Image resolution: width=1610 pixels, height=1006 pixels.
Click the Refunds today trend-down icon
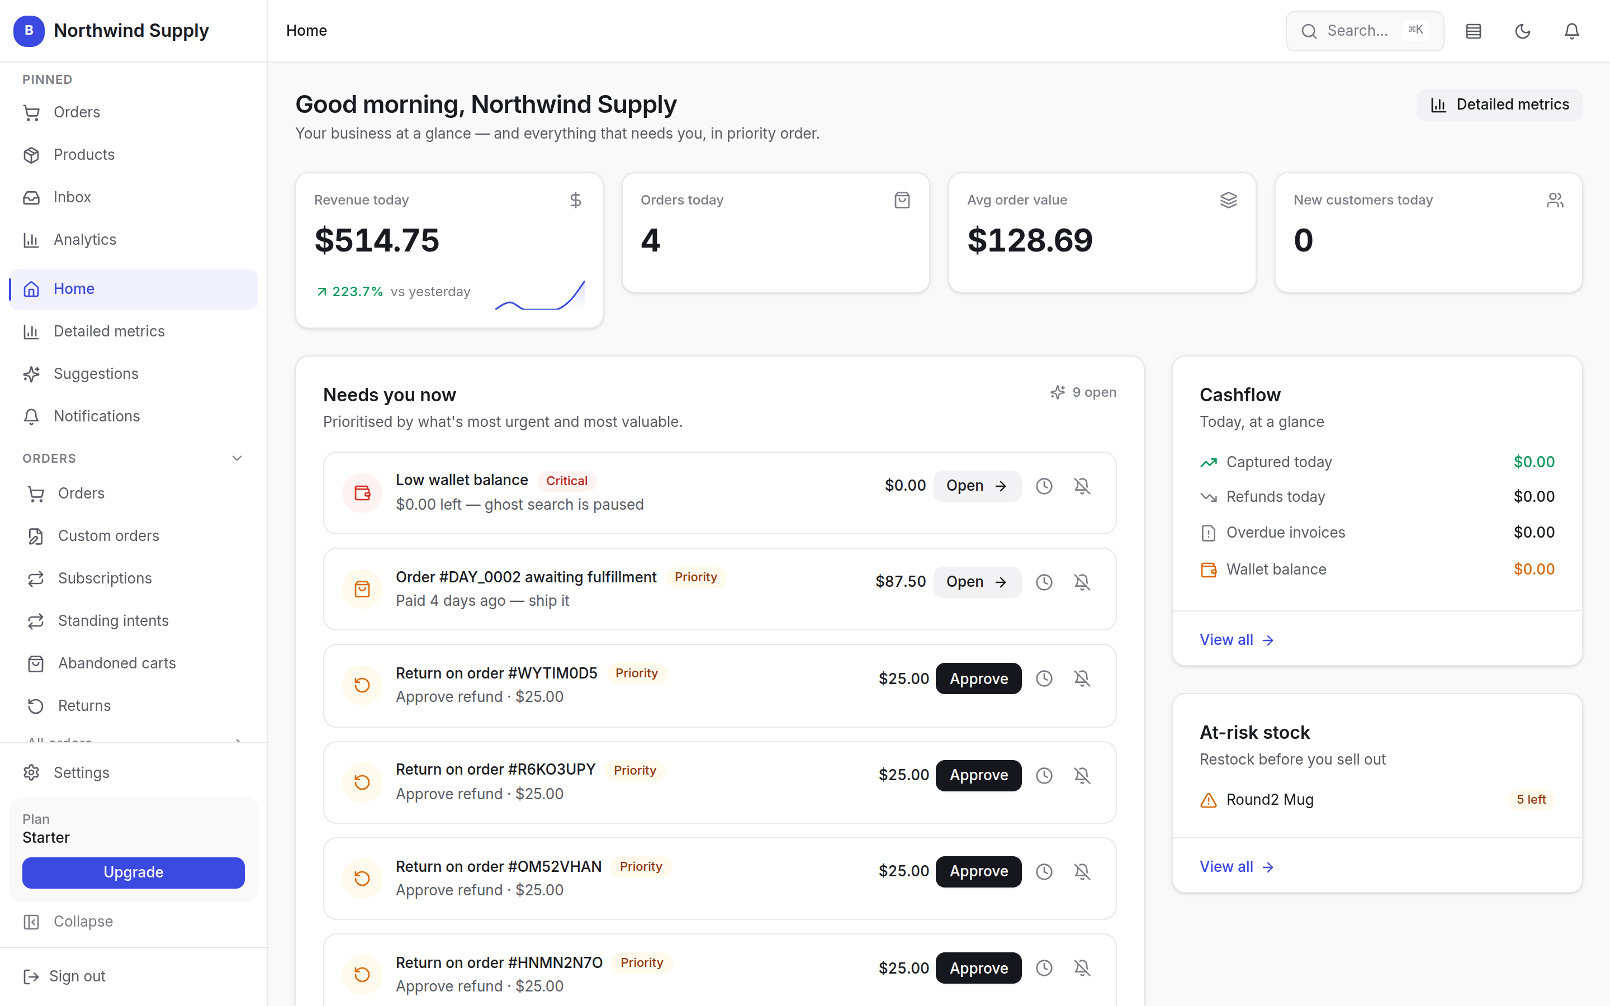(x=1208, y=497)
